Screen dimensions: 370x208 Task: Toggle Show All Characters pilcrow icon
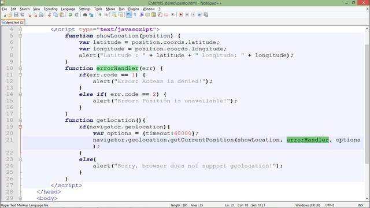tap(135, 15)
